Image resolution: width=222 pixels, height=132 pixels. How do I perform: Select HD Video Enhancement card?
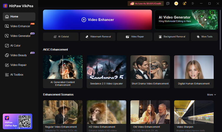click(107, 116)
